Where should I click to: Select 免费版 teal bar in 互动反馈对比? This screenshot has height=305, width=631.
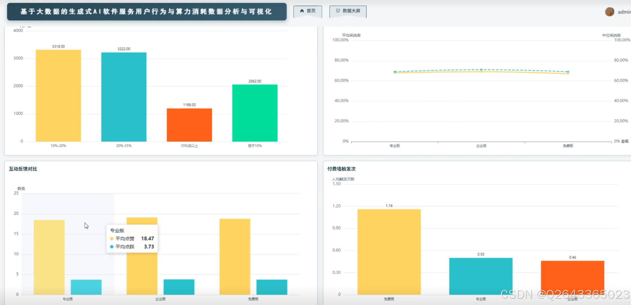point(272,287)
